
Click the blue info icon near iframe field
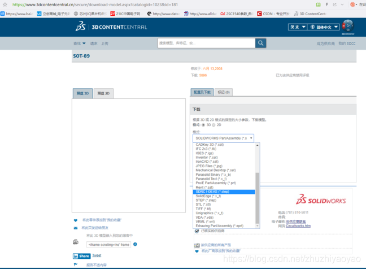pyautogui.click(x=135, y=244)
